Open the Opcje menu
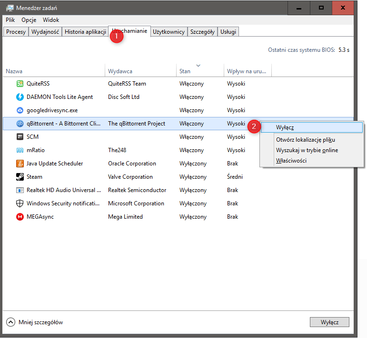Viewport: 367px width, 338px height. [x=29, y=20]
